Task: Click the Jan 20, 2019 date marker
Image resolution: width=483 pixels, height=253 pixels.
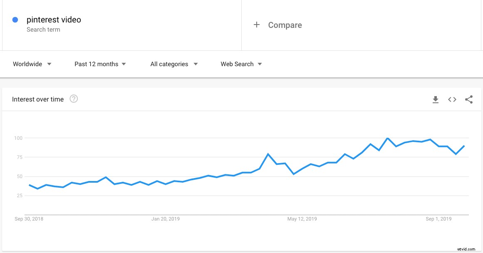Action: click(166, 218)
